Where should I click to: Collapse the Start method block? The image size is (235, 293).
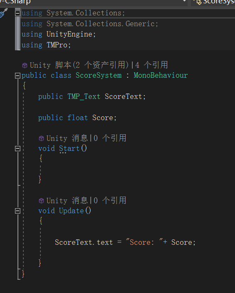coord(17,148)
